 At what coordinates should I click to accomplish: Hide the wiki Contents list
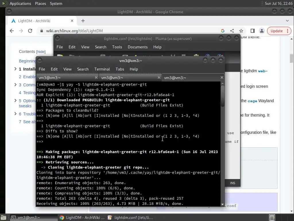tap(41, 52)
